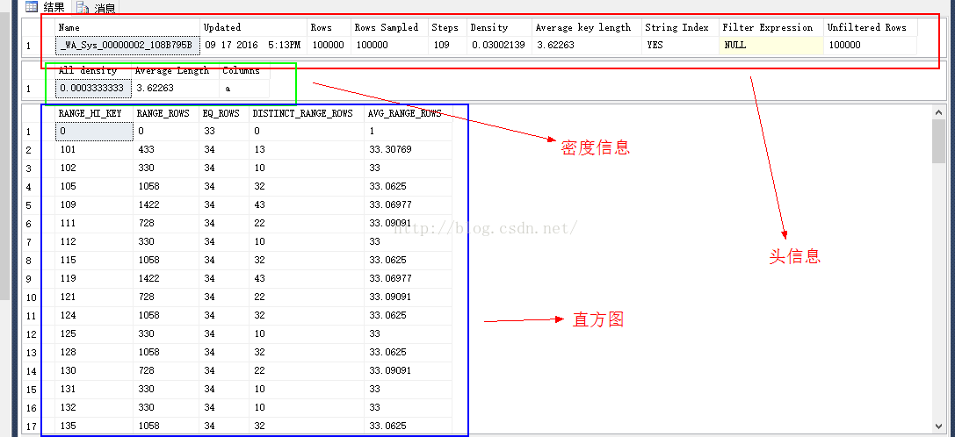Click the 0.03002139 Density cell

click(x=499, y=45)
